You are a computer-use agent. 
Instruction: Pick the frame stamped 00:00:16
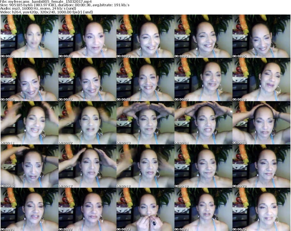tap(29, 166)
